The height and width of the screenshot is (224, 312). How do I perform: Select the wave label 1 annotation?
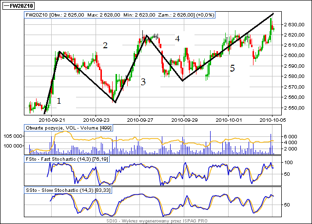pyautogui.click(x=59, y=101)
